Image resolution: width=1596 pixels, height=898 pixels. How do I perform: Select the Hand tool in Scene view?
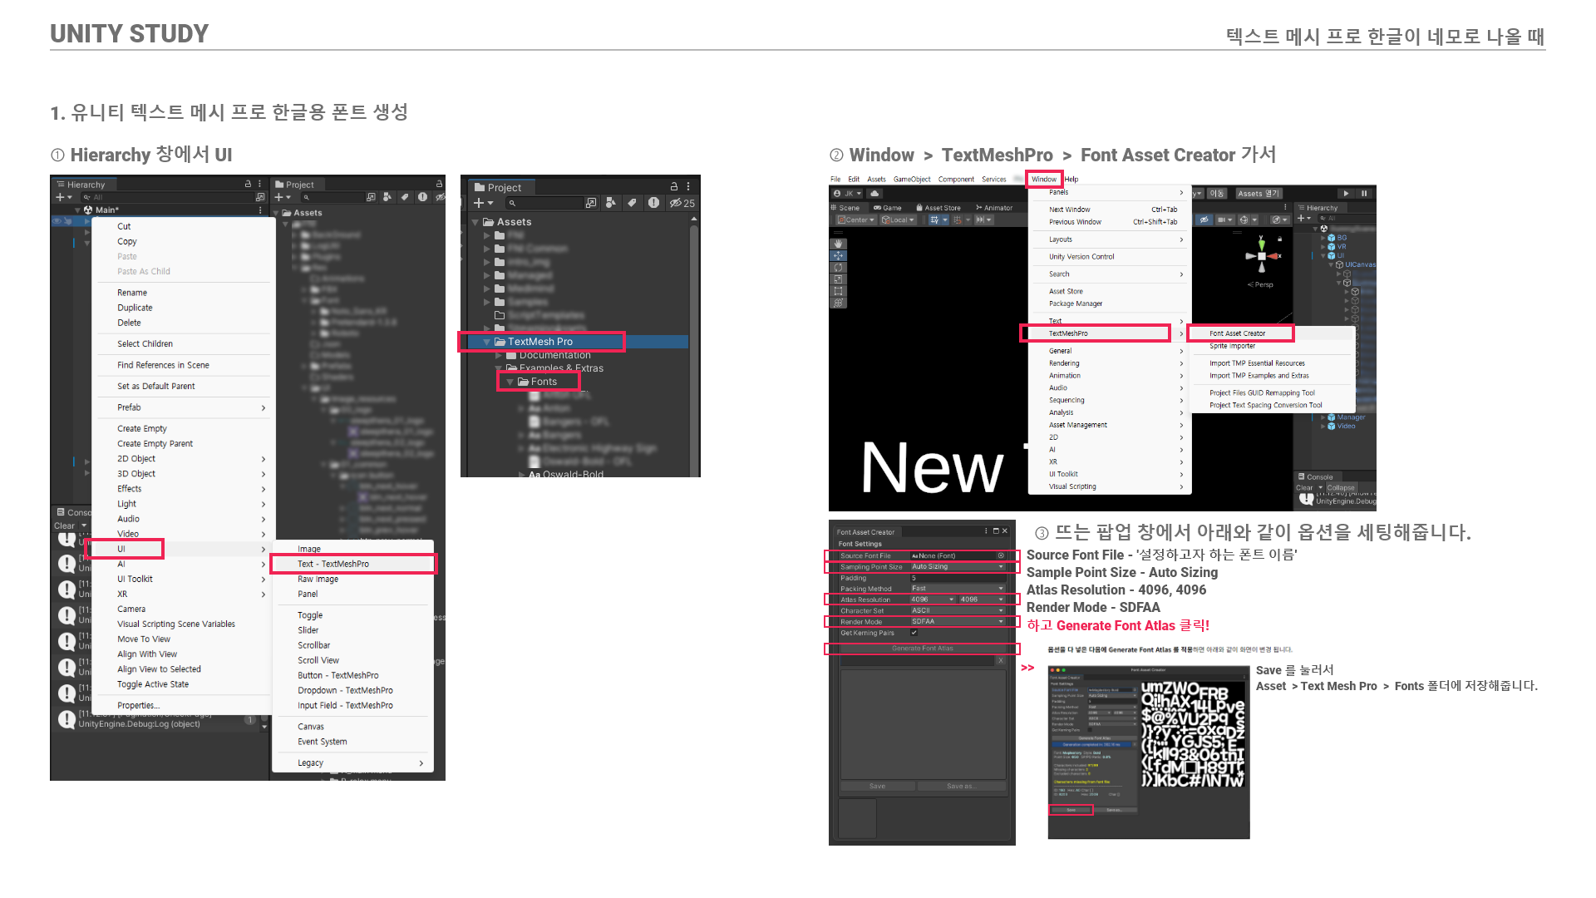[x=838, y=244]
